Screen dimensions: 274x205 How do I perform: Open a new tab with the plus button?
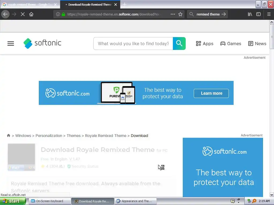[125, 4]
